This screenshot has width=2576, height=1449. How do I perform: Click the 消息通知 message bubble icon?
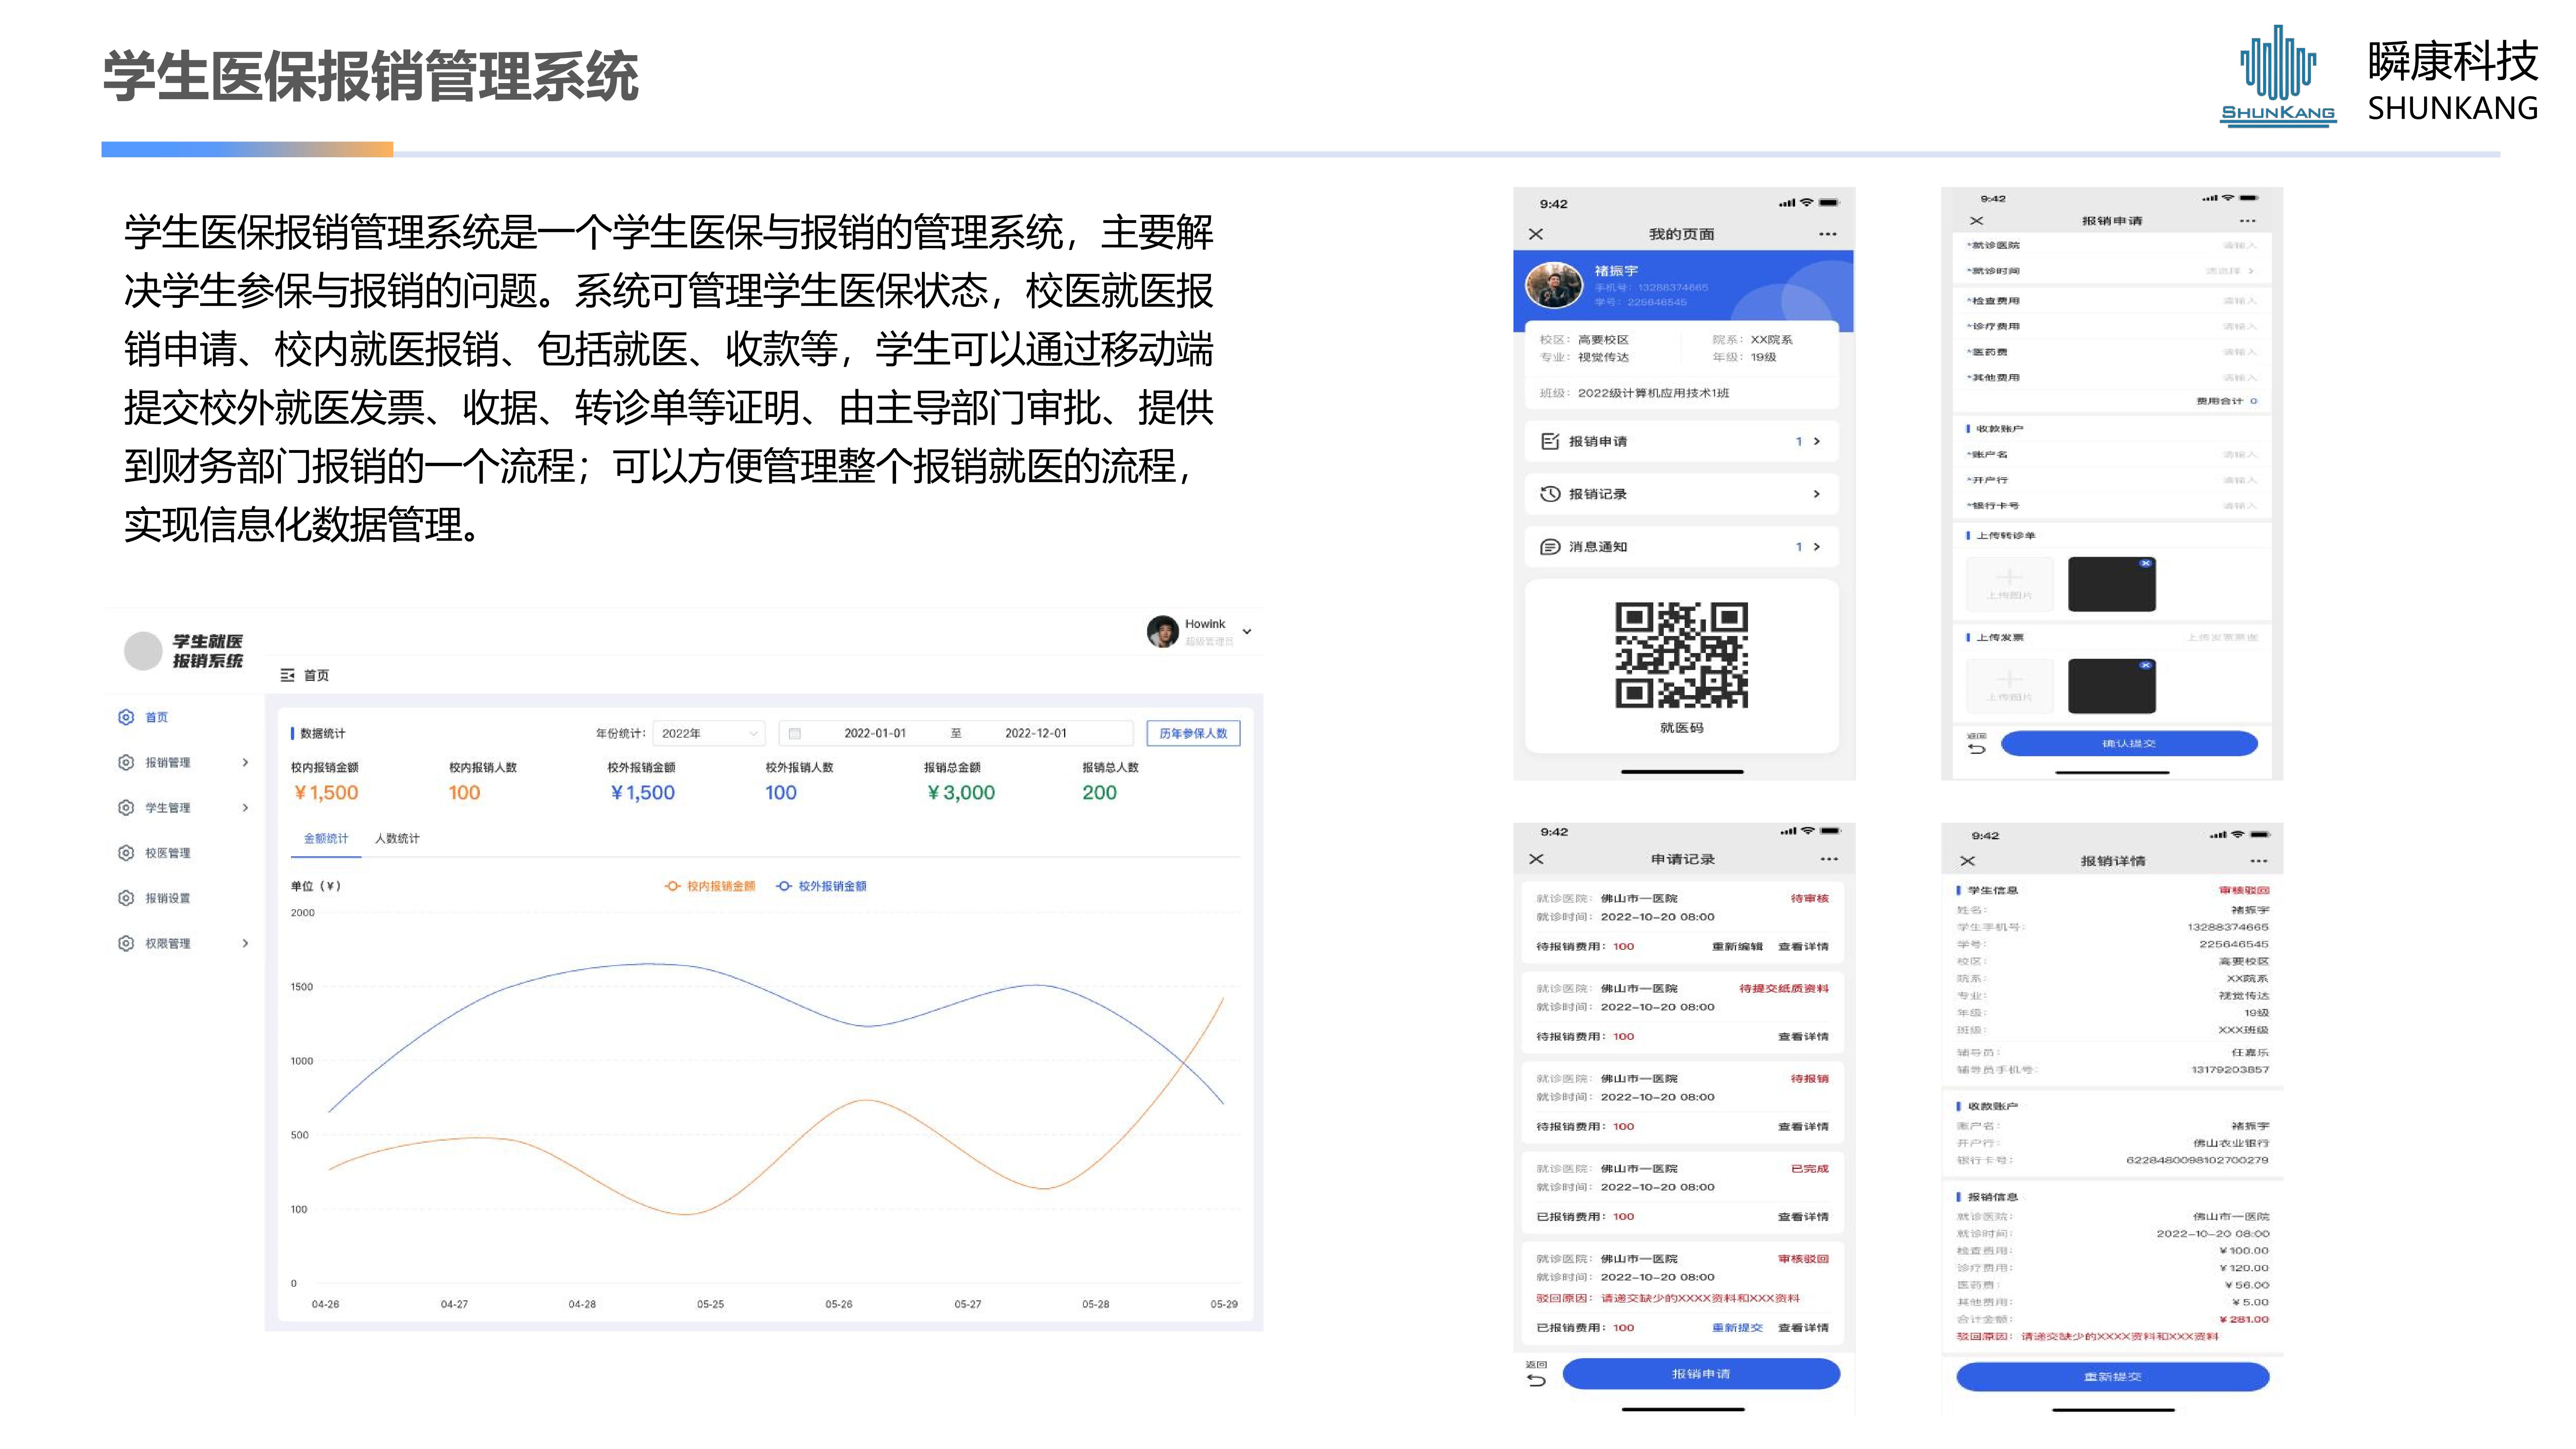[x=1550, y=547]
